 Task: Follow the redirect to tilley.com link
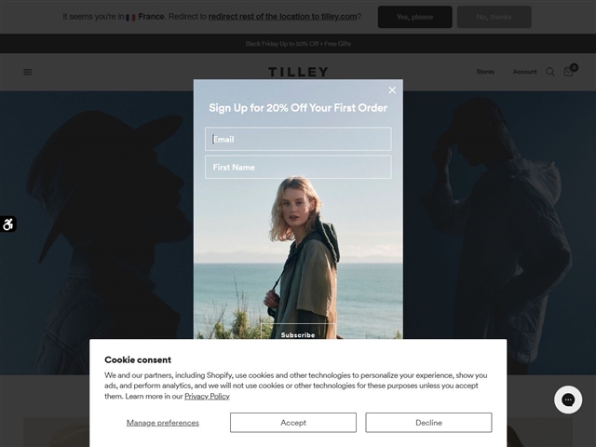(282, 17)
